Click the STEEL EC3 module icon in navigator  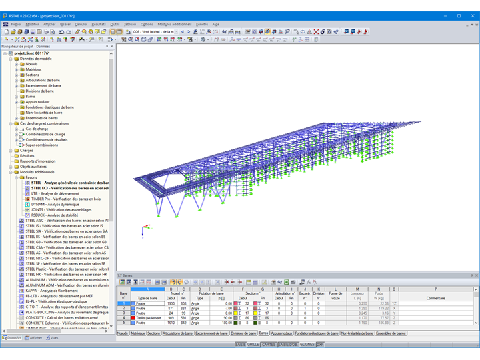(27, 188)
